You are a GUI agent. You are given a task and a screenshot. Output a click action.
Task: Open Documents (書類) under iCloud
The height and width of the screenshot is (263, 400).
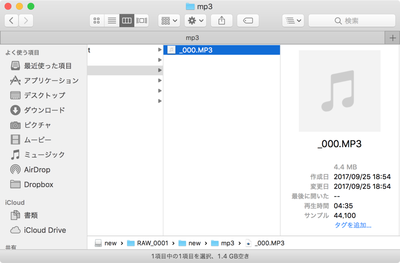coord(24,215)
